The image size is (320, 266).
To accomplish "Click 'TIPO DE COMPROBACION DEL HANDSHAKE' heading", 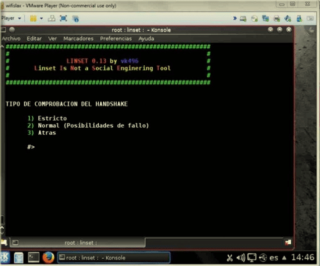I will pos(67,104).
